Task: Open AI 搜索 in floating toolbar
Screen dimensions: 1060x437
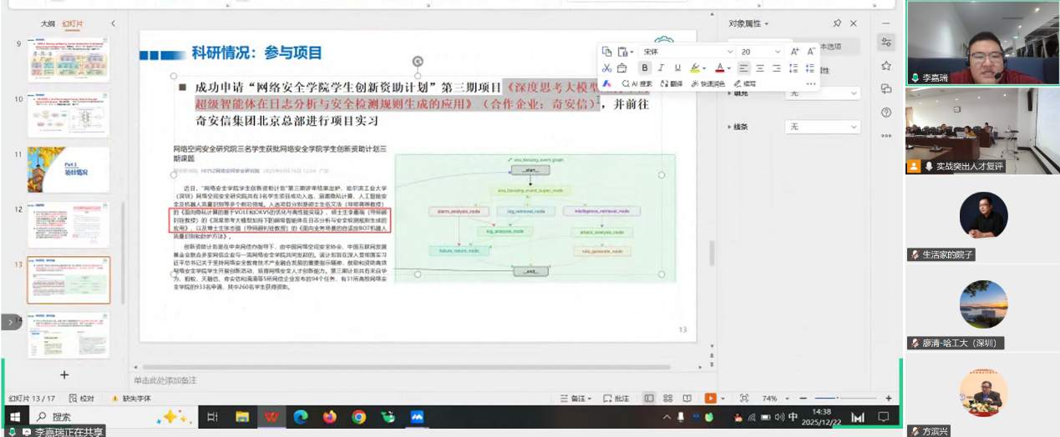Action: tap(636, 83)
